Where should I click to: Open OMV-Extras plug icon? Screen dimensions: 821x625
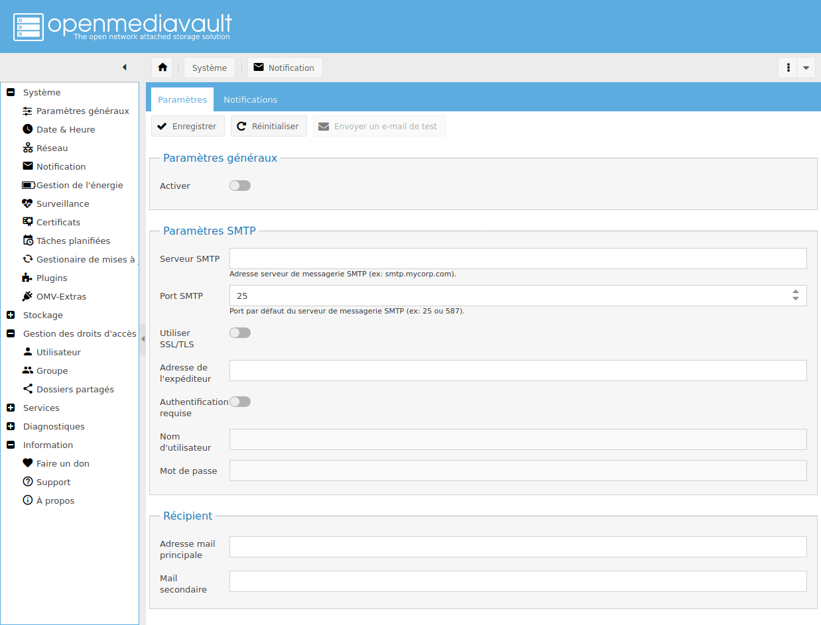click(28, 296)
